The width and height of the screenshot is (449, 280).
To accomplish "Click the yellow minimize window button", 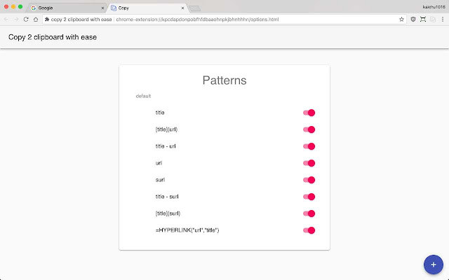I will [13, 6].
